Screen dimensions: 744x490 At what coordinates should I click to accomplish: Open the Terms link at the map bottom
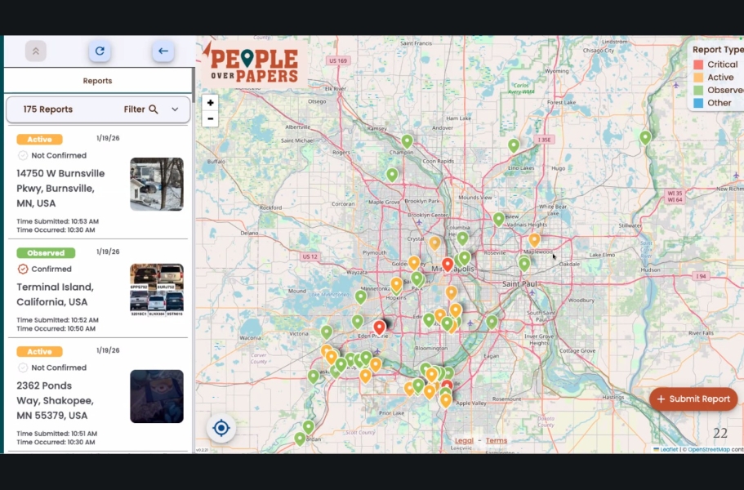click(x=497, y=439)
